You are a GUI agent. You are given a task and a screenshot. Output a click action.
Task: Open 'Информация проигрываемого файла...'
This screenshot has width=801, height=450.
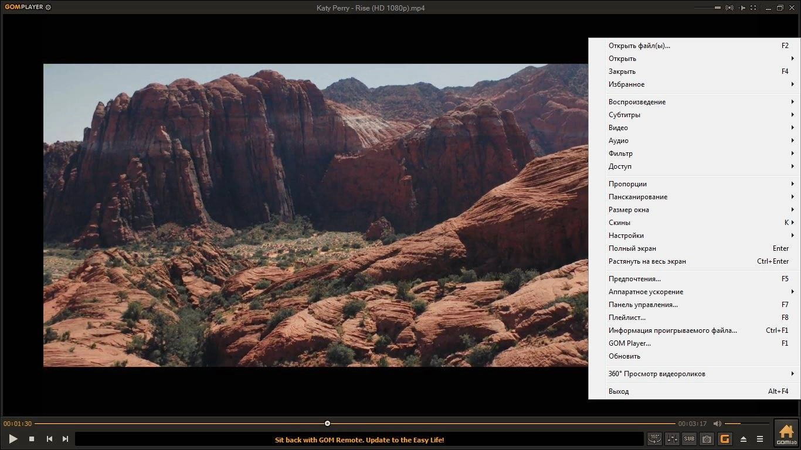tap(695, 330)
